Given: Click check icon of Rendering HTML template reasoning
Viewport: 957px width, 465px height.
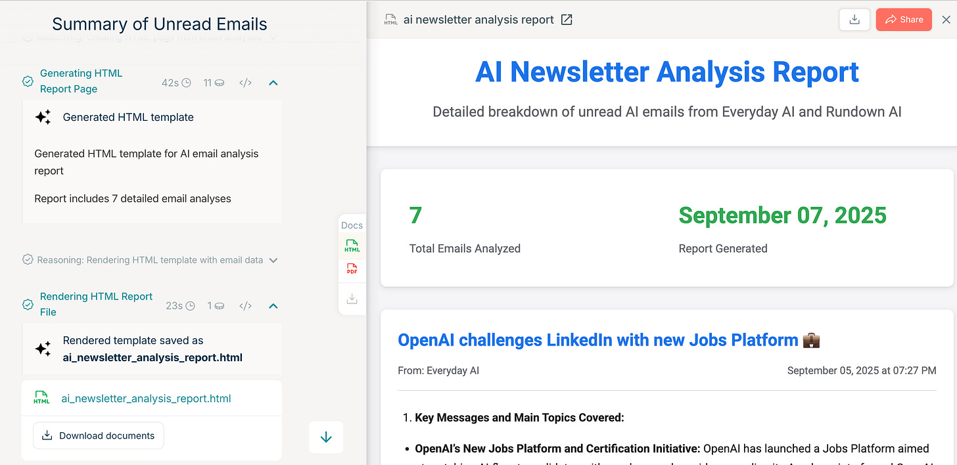Looking at the screenshot, I should click(28, 260).
